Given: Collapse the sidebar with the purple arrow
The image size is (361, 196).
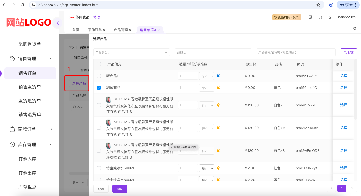Looking at the screenshot, I should (58, 23).
